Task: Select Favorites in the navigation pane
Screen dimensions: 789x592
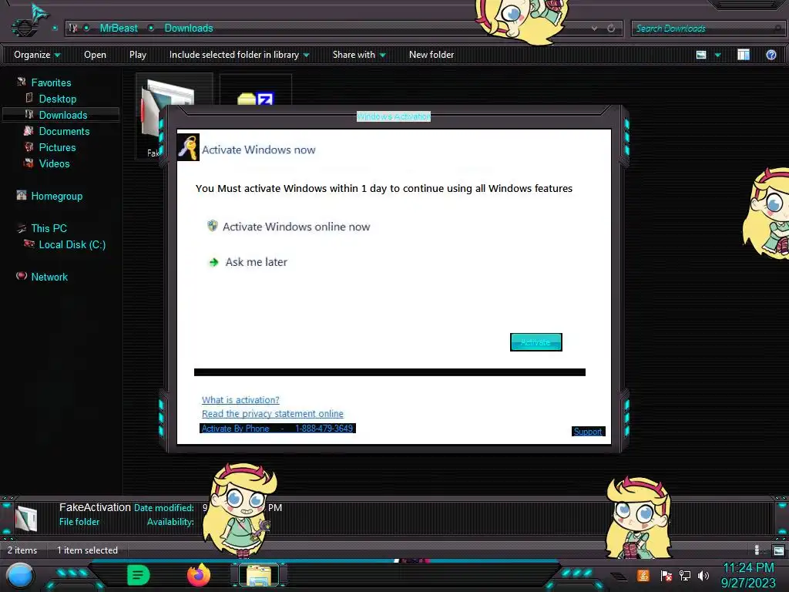Action: 51,82
